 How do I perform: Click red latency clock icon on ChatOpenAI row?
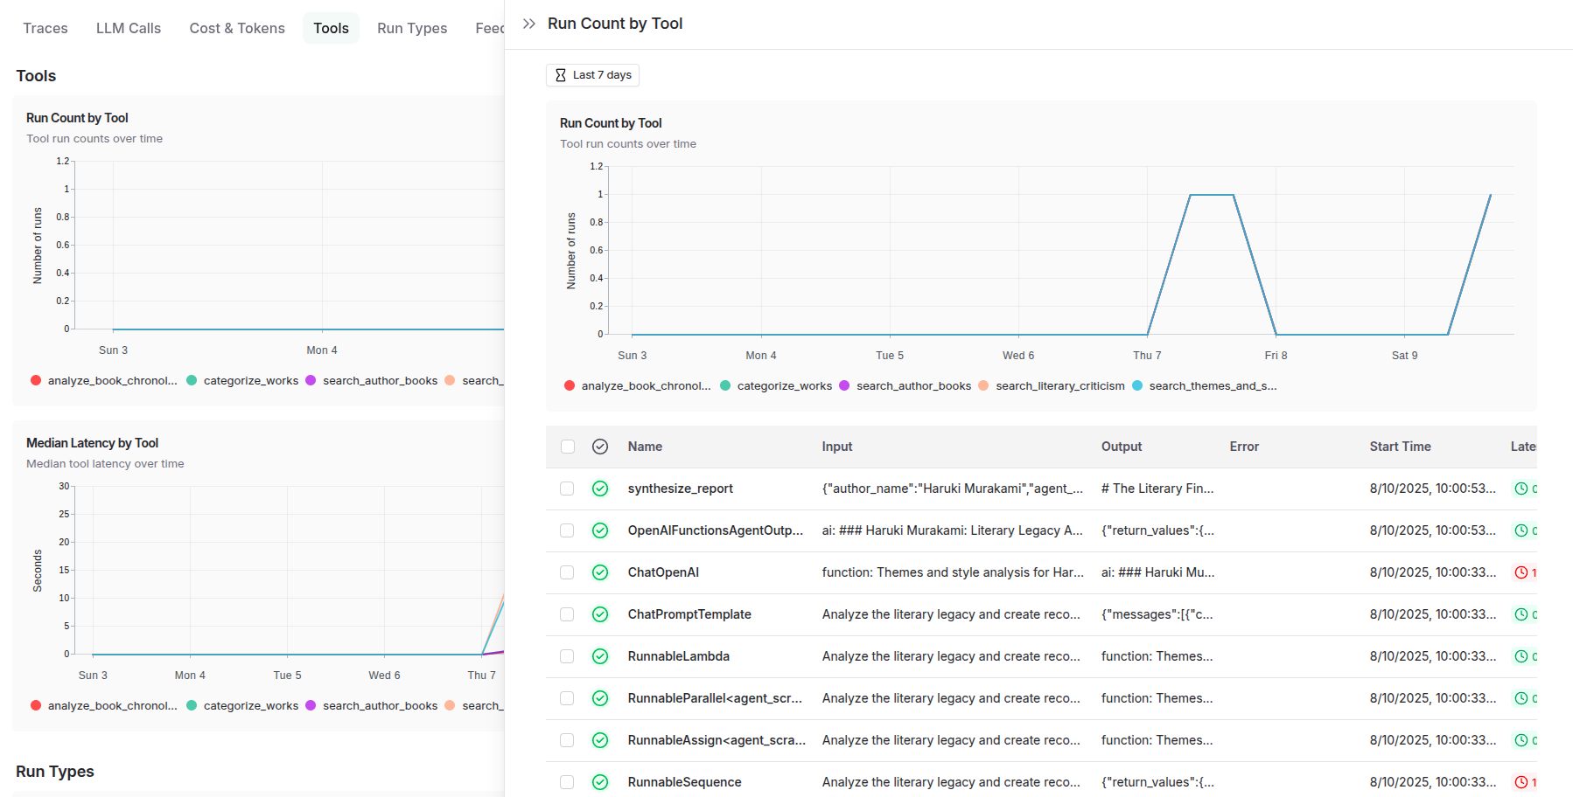coord(1521,572)
